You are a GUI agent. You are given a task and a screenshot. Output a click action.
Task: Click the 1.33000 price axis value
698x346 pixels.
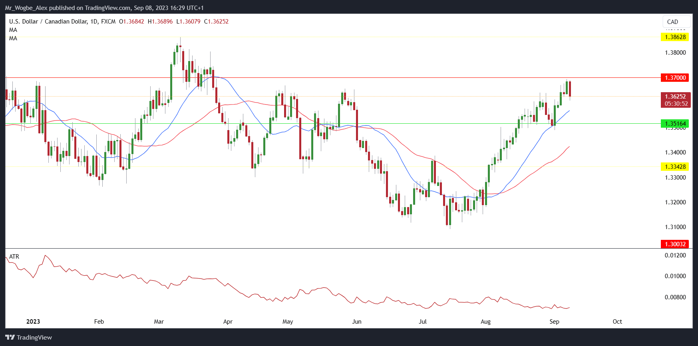[675, 178]
